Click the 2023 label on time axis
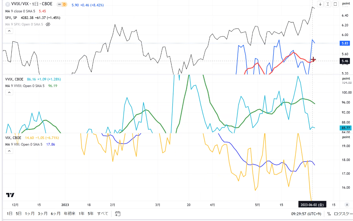This screenshot has width=353, height=221. [x=65, y=205]
